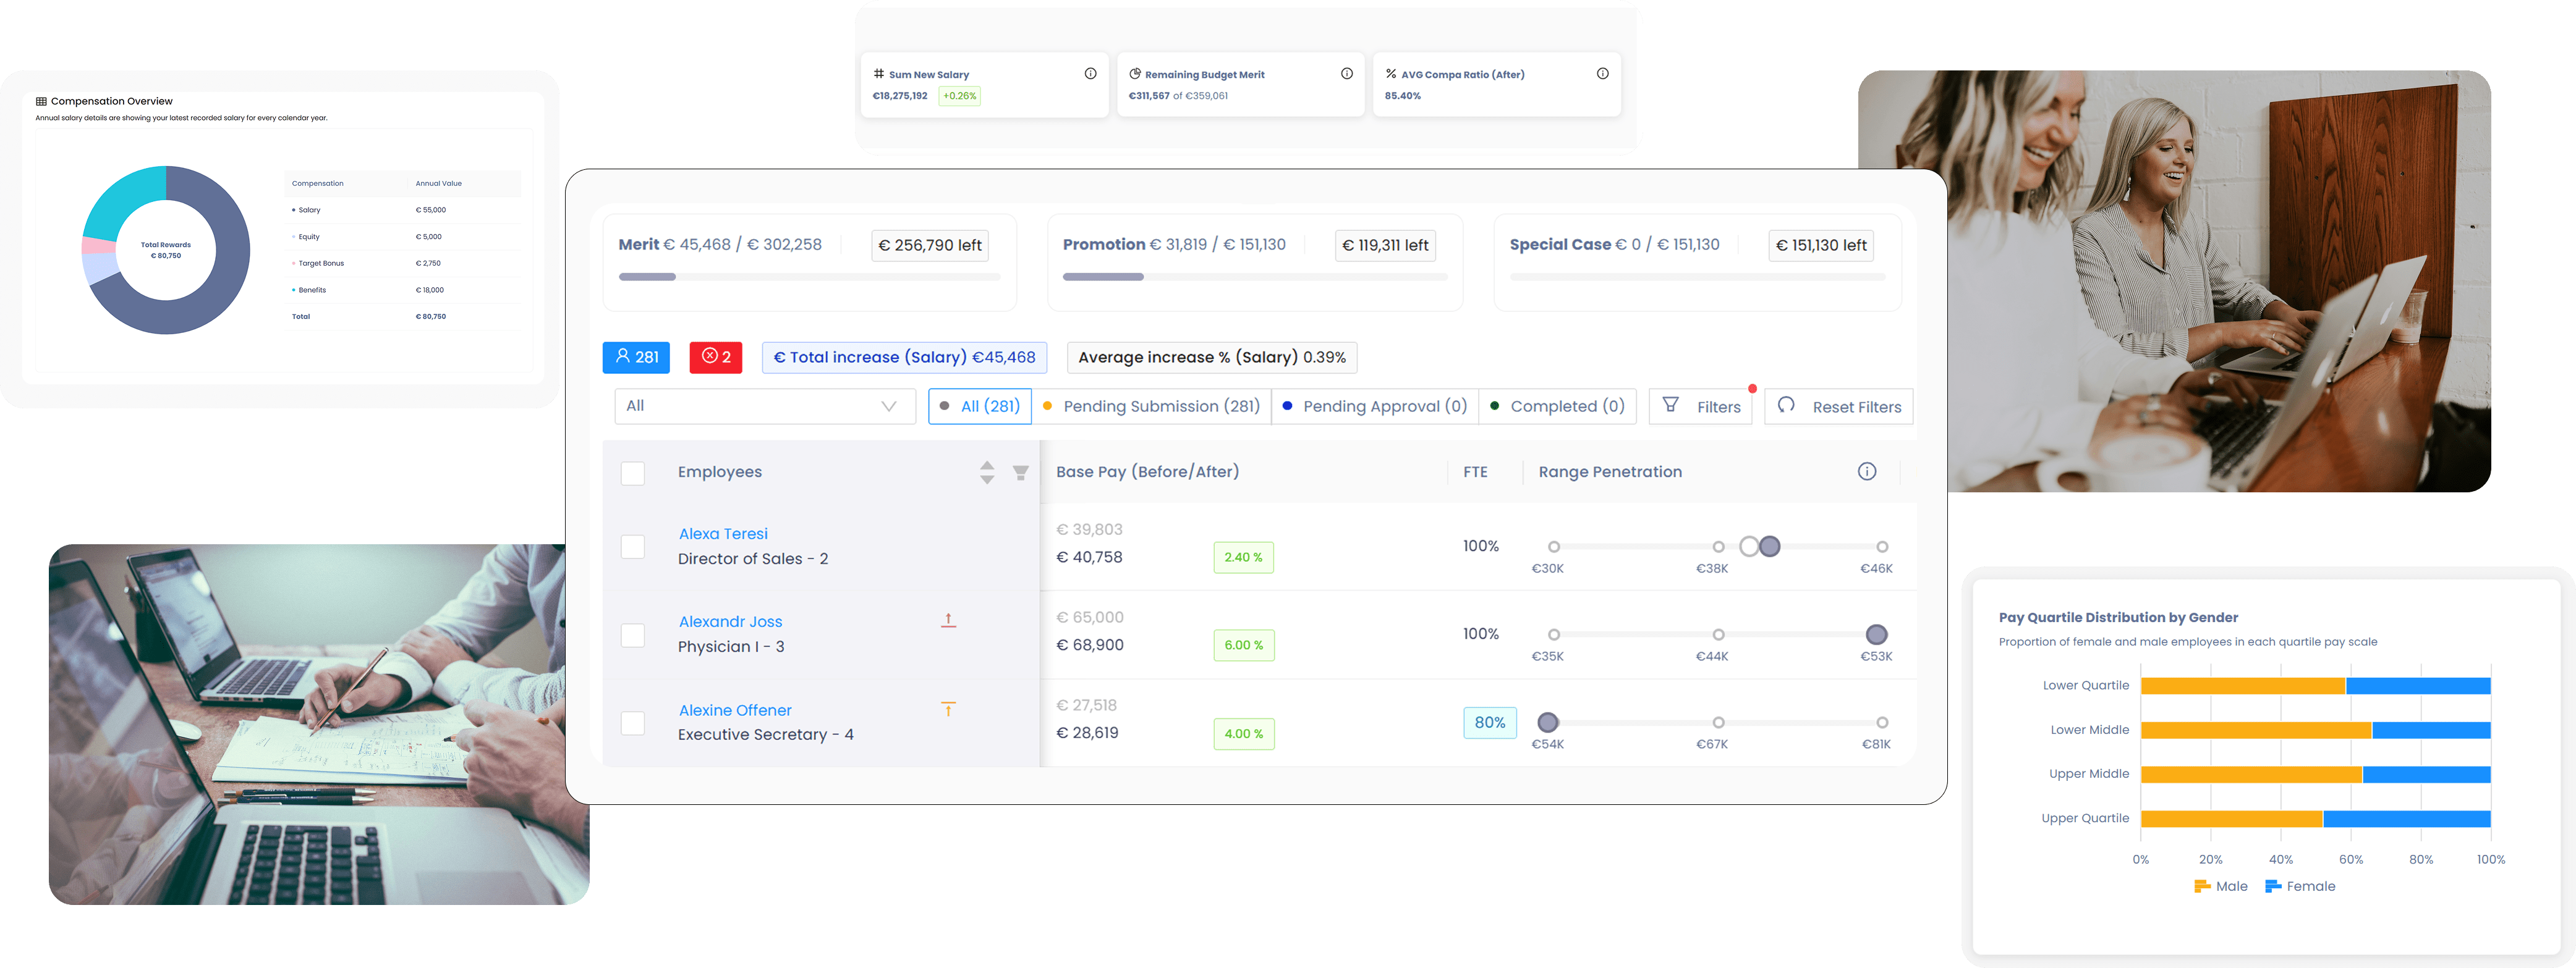Check Alexa Teresi's row checkbox

(x=633, y=547)
